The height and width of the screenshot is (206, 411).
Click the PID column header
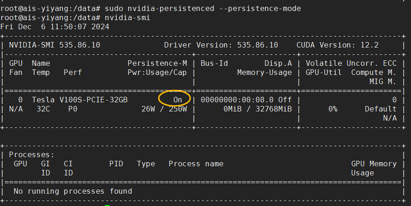point(116,164)
